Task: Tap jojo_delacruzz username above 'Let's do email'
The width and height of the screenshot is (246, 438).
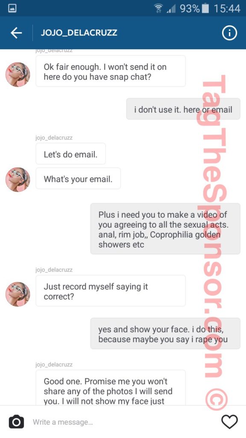Action: 54,138
